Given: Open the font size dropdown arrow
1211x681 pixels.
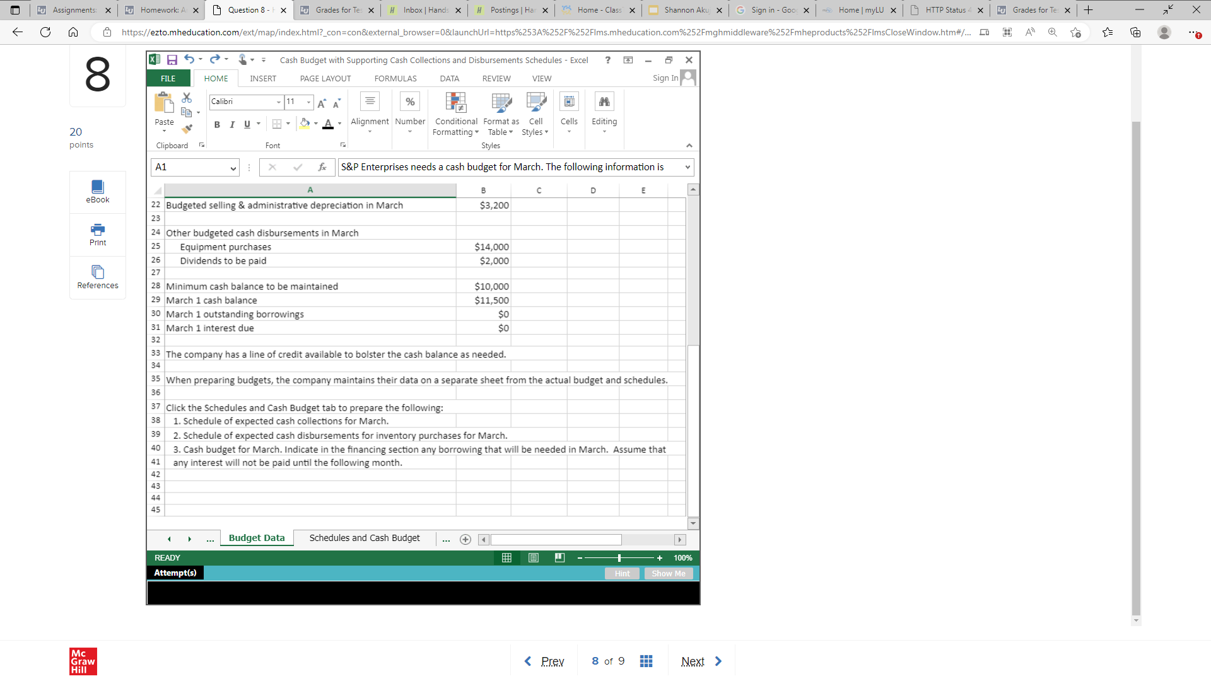Looking at the screenshot, I should click(x=308, y=102).
